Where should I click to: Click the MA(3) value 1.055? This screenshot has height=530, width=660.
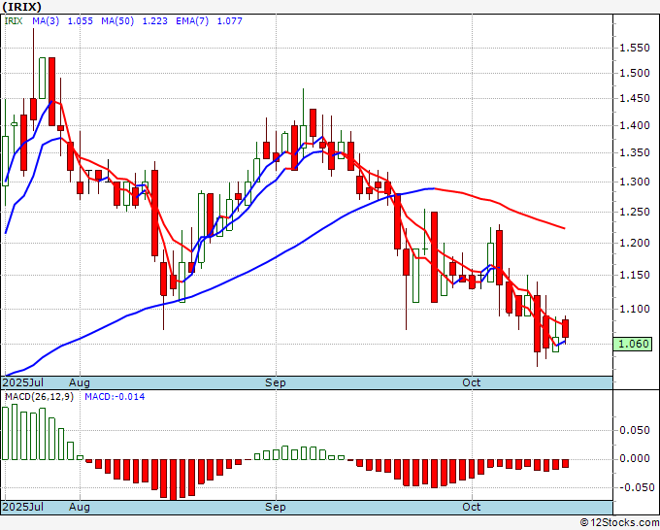tap(81, 20)
